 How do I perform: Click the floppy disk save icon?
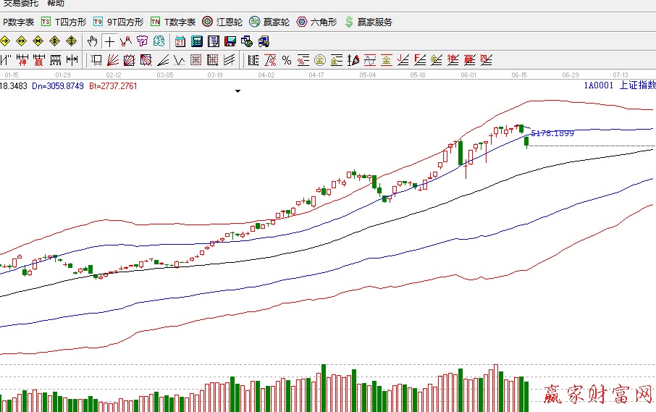point(230,41)
